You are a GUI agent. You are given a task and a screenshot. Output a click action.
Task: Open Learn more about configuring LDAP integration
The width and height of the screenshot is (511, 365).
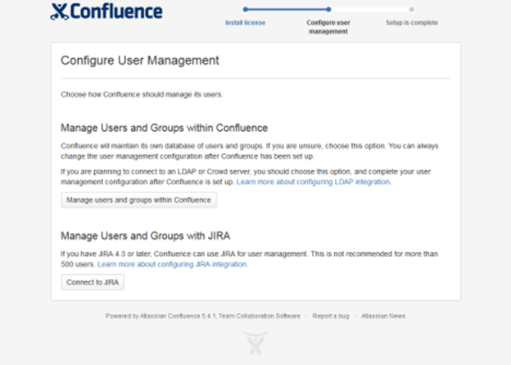(x=314, y=182)
